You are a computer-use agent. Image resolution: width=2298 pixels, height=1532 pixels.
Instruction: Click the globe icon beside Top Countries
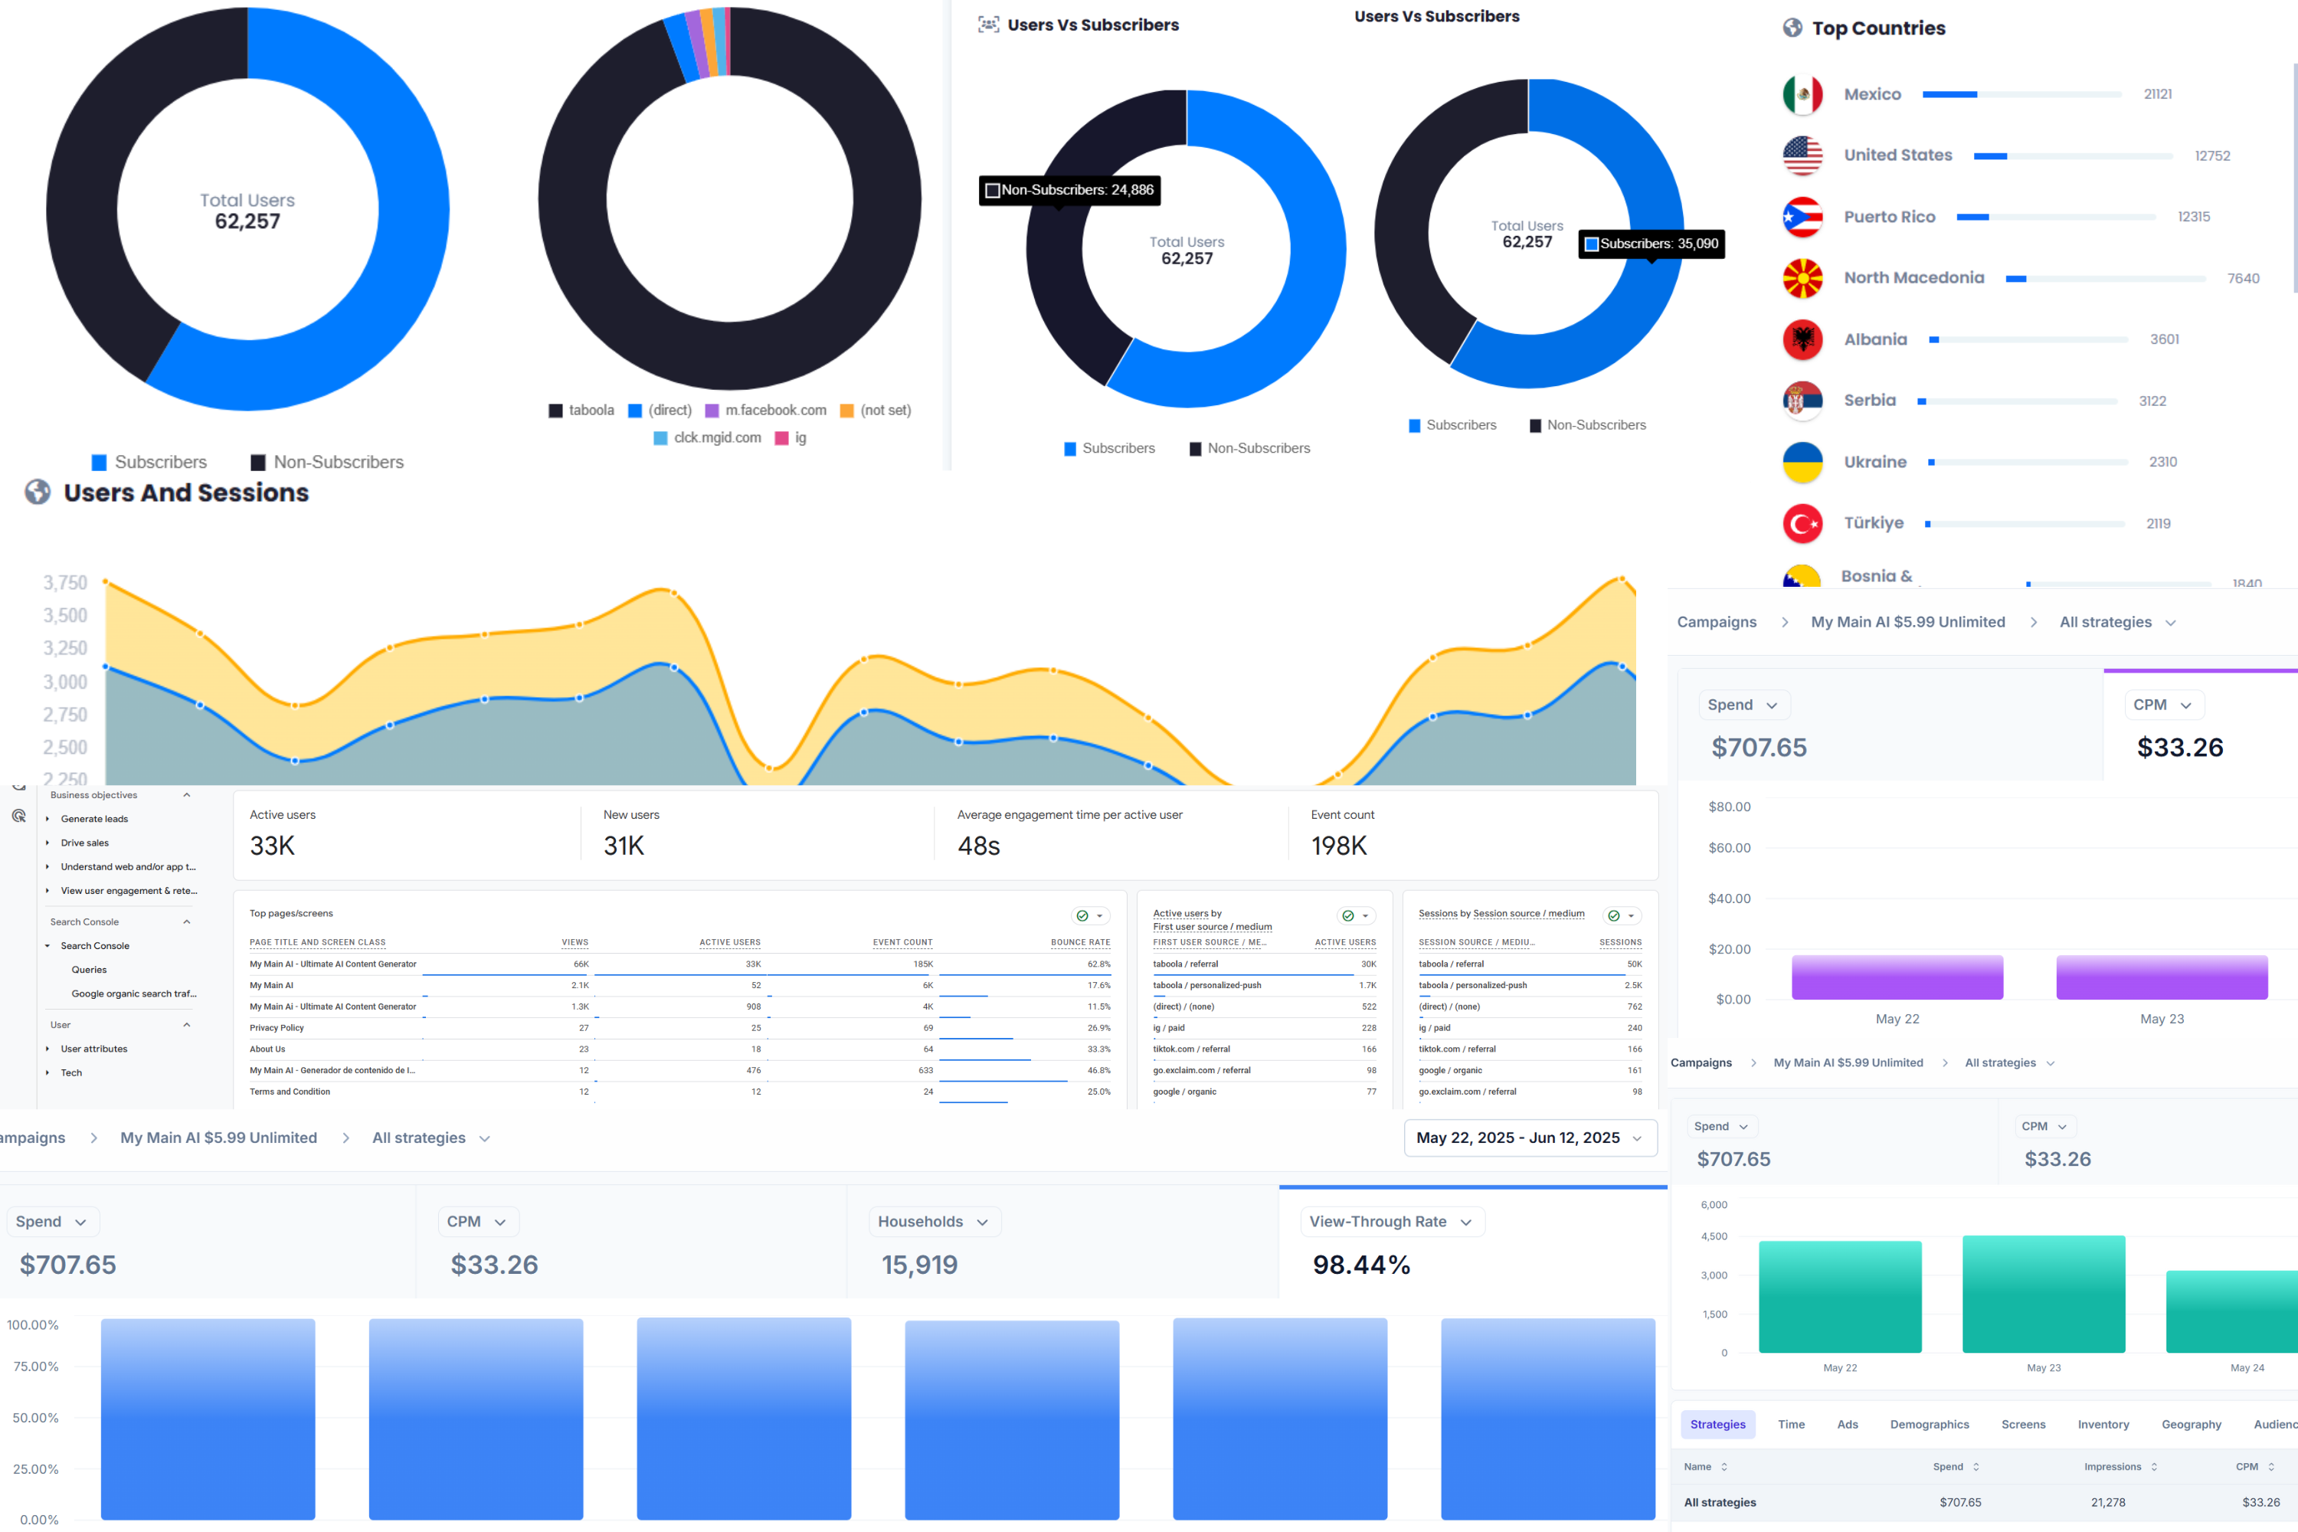[x=1792, y=28]
